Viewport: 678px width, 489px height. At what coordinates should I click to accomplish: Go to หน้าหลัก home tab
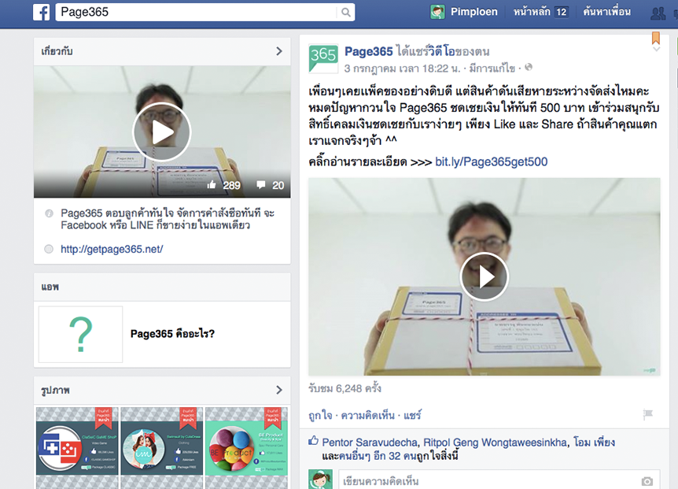coord(532,12)
